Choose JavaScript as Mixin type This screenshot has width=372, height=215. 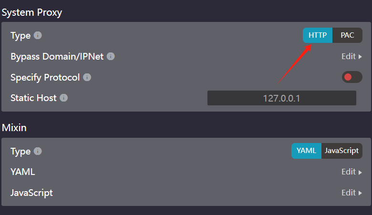pyautogui.click(x=341, y=151)
